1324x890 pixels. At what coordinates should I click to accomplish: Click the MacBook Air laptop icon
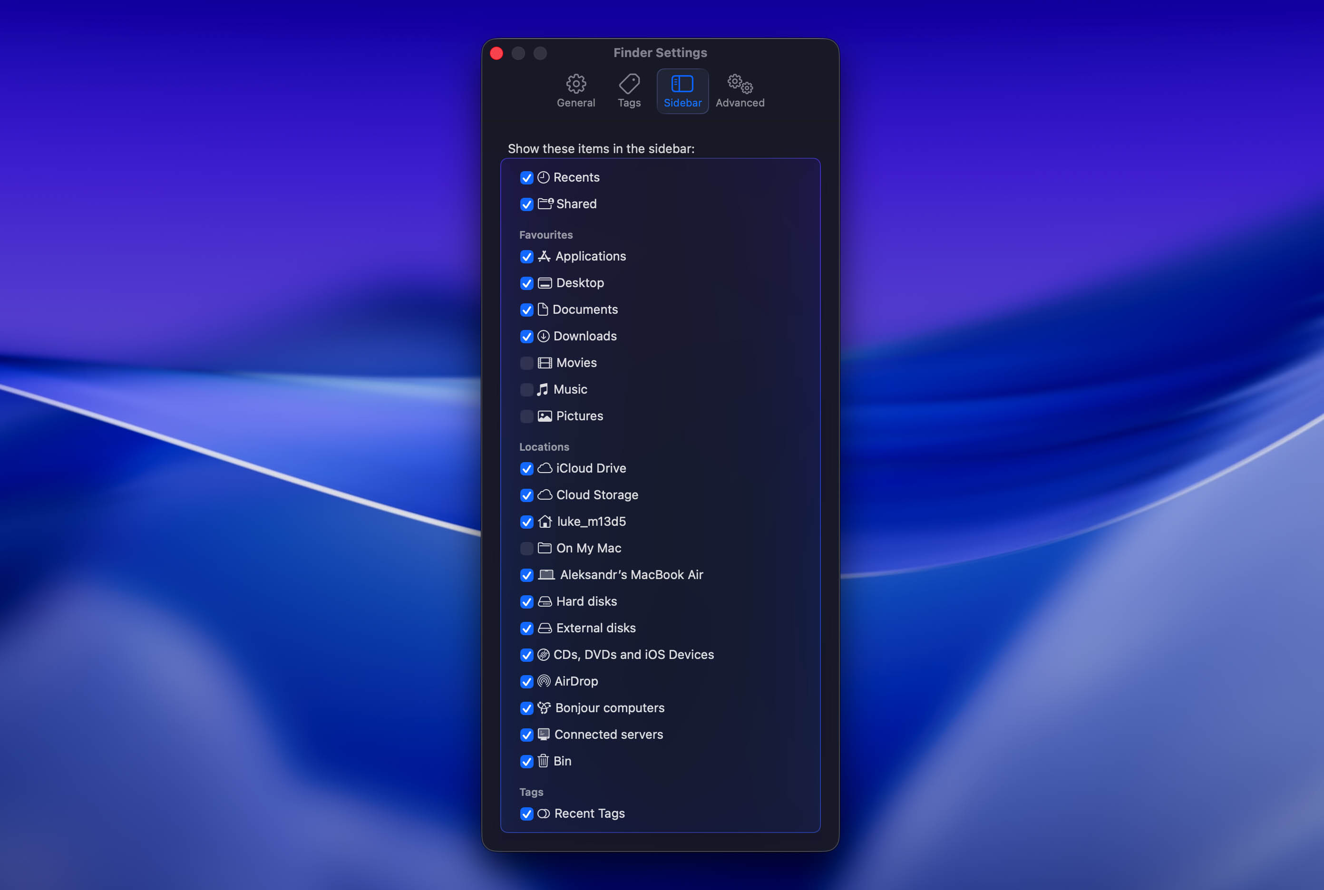click(546, 575)
